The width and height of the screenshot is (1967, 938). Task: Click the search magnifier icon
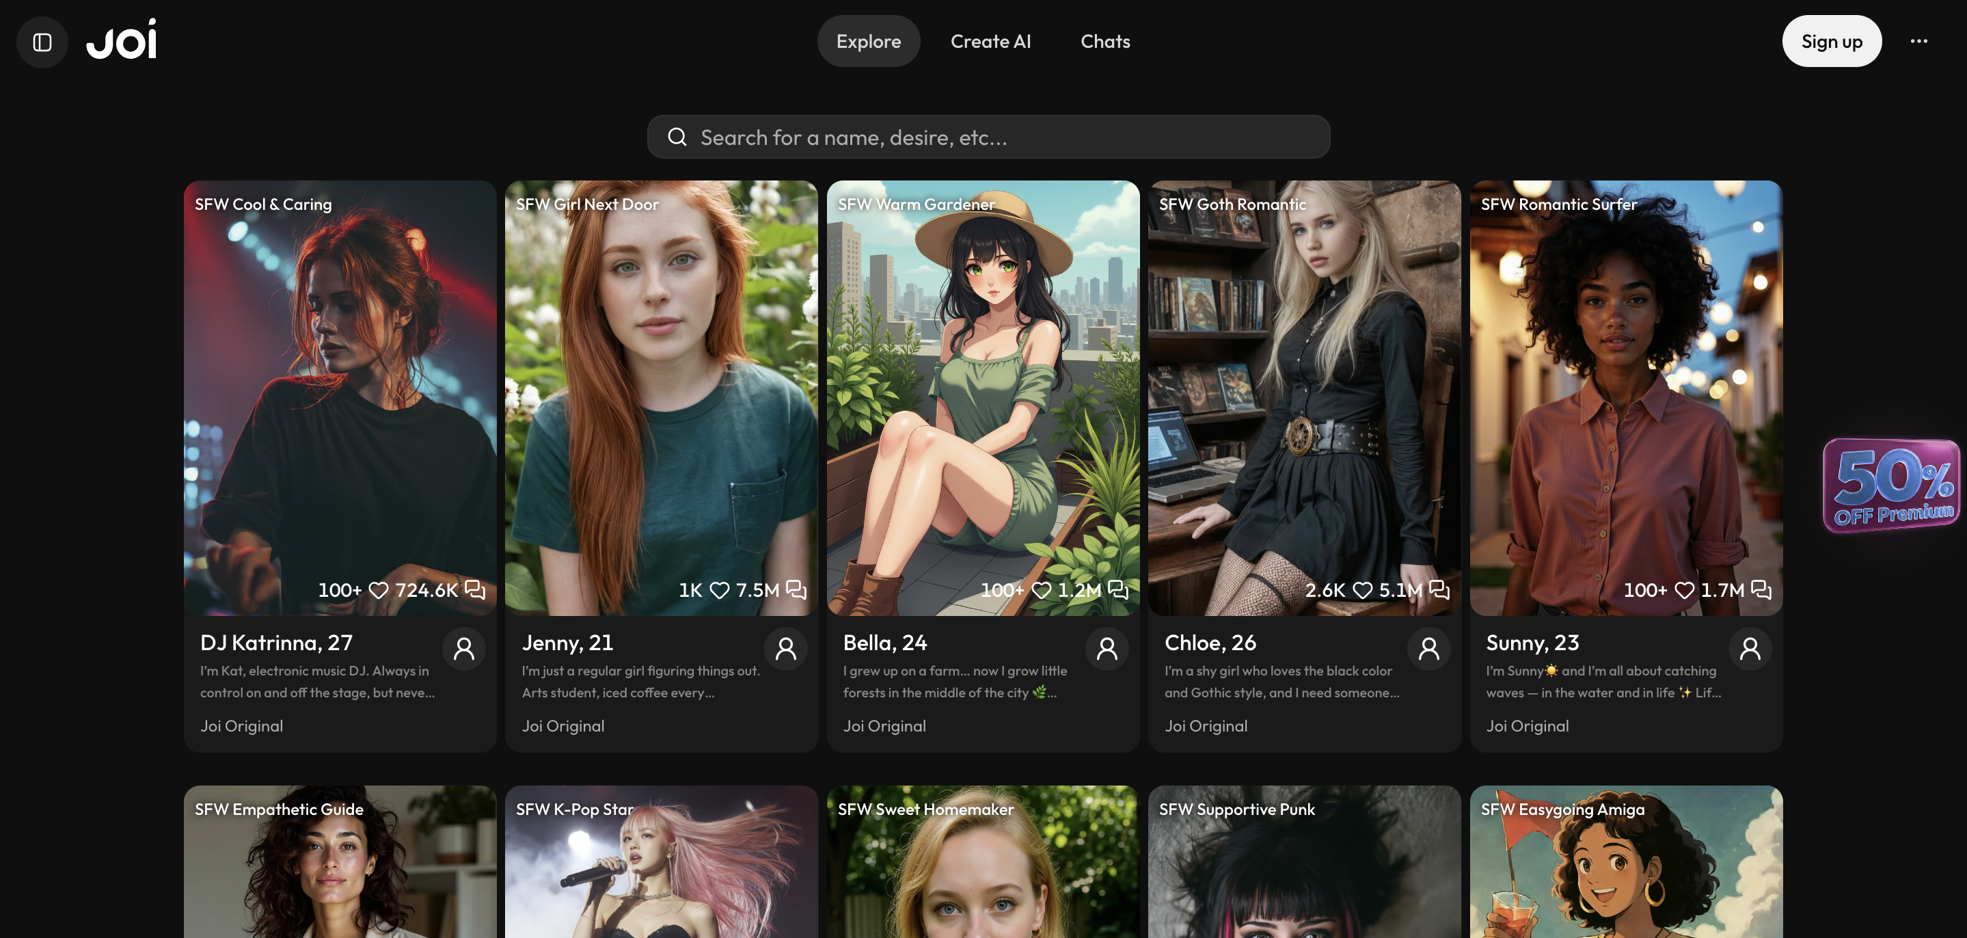click(x=677, y=137)
